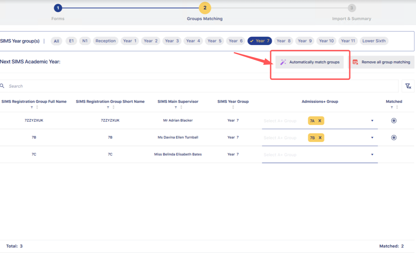Select the Year 9 chip
Screen dimensions: 416x253
(x=305, y=41)
